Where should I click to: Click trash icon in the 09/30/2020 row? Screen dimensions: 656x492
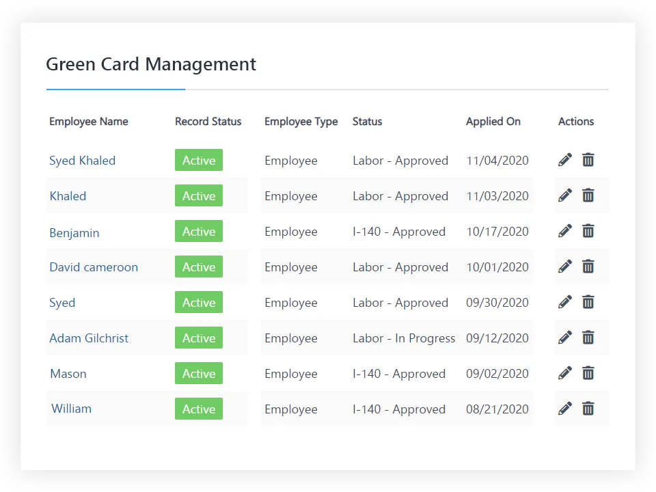[x=588, y=302]
